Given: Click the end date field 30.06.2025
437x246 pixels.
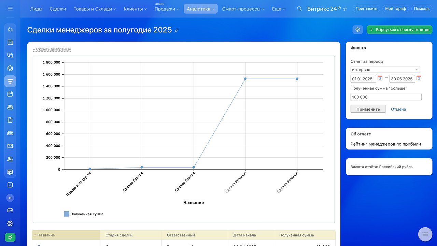Looking at the screenshot, I should point(402,79).
